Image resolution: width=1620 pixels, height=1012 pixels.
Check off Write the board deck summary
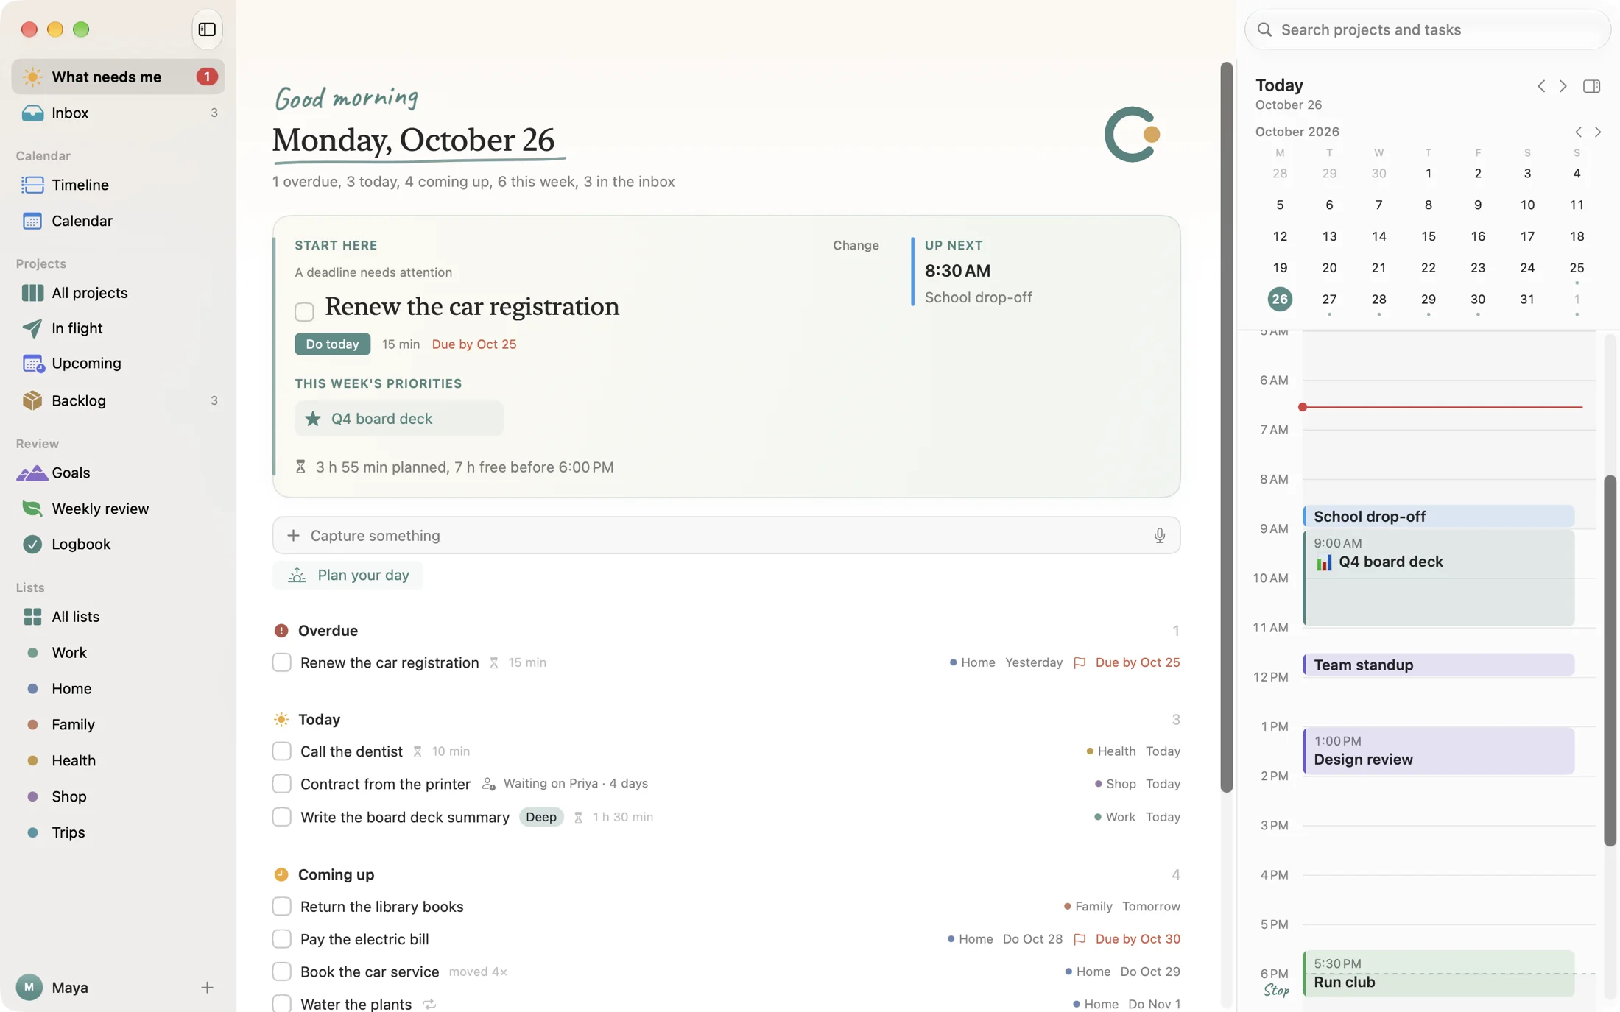(281, 817)
